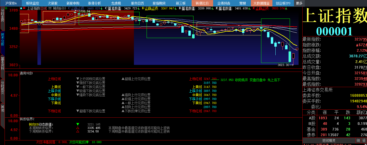Viewport: 367px width, 145px height.
Task: Switch to the 板块监控 tab
Action: pyautogui.click(x=32, y=3)
